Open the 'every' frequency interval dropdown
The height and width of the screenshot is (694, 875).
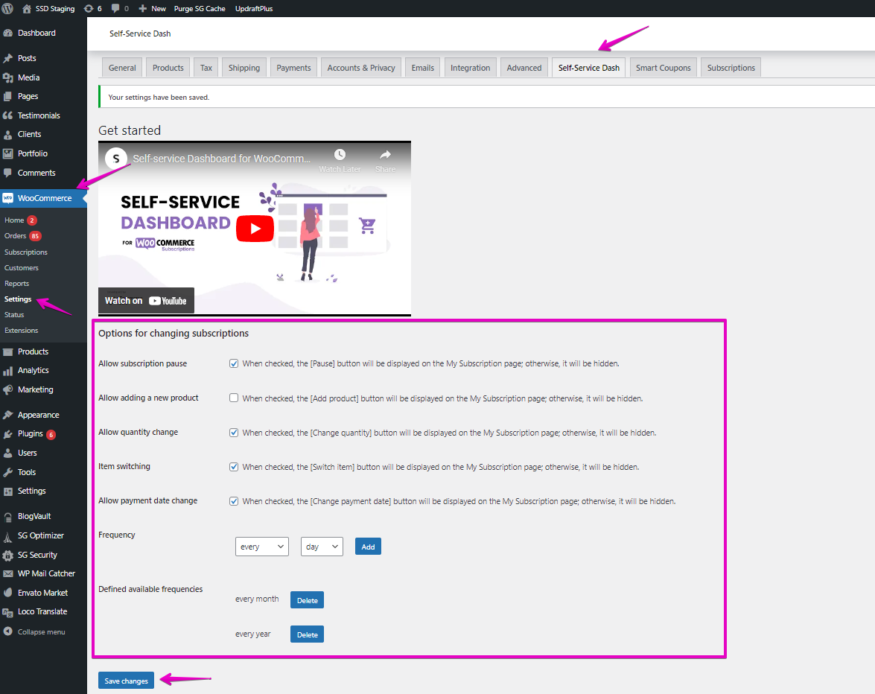[x=261, y=547]
